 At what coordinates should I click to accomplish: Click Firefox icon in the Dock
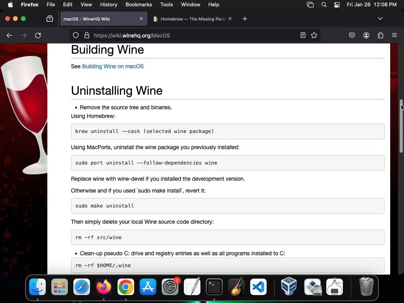pyautogui.click(x=104, y=287)
